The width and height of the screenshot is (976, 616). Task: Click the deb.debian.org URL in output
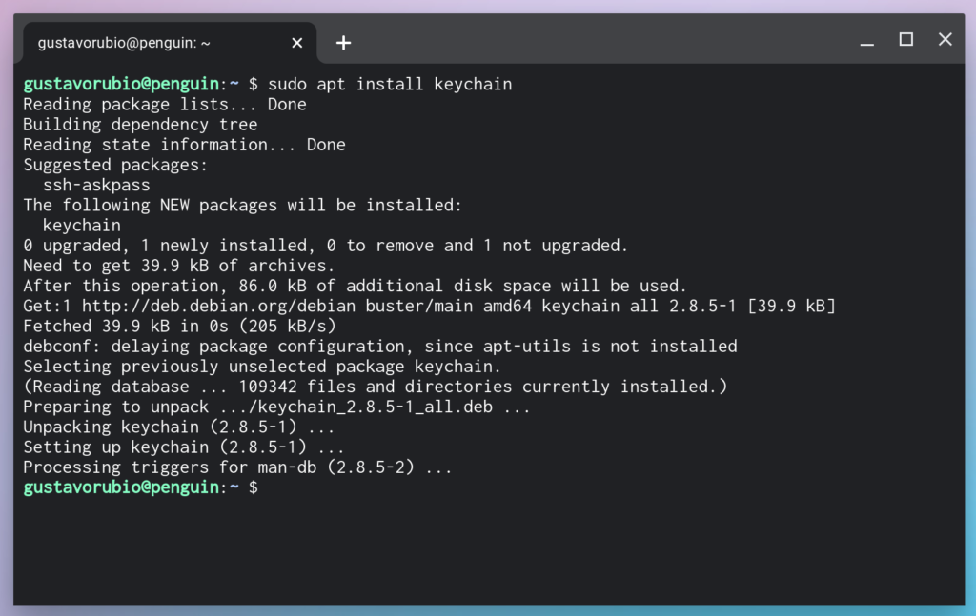click(x=218, y=306)
